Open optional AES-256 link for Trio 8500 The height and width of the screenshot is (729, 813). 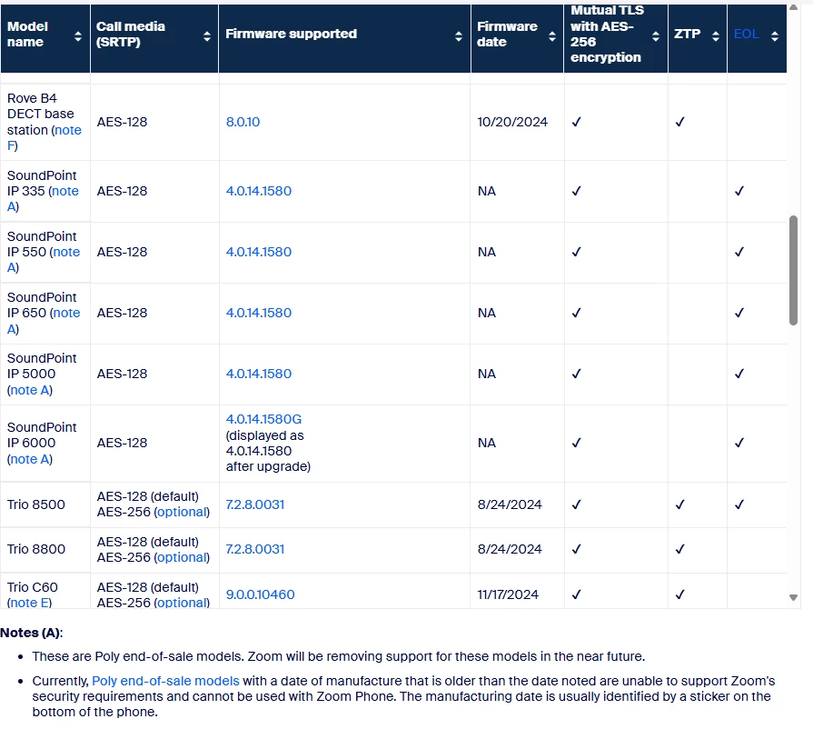click(182, 512)
